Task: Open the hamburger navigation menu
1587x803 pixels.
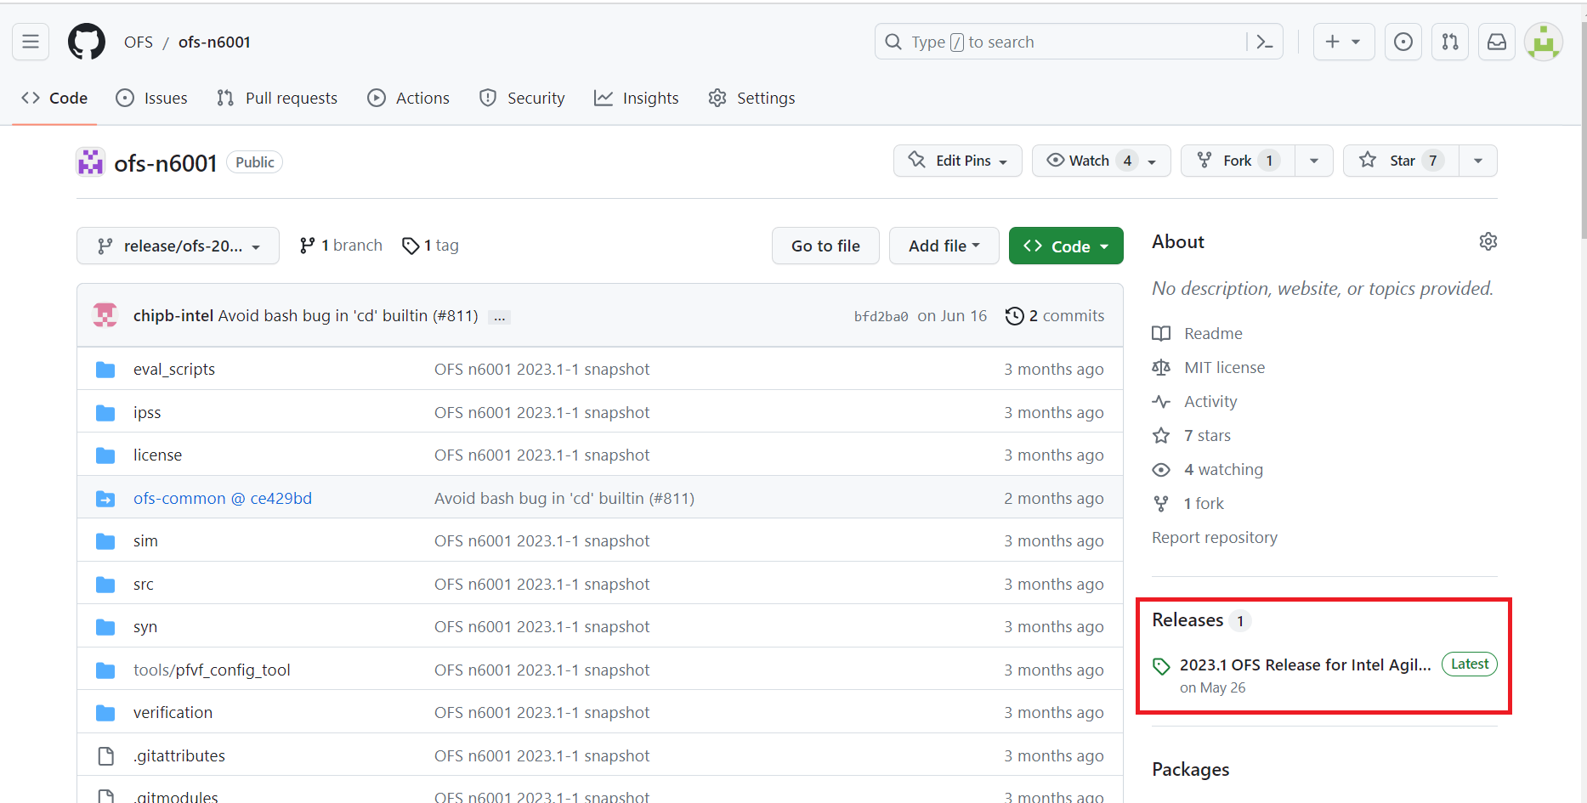Action: point(31,42)
